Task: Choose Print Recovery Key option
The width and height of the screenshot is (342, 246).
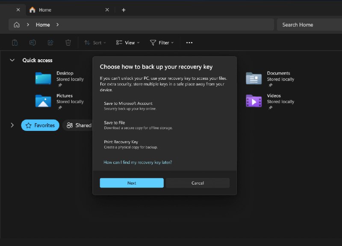Action: [x=165, y=144]
